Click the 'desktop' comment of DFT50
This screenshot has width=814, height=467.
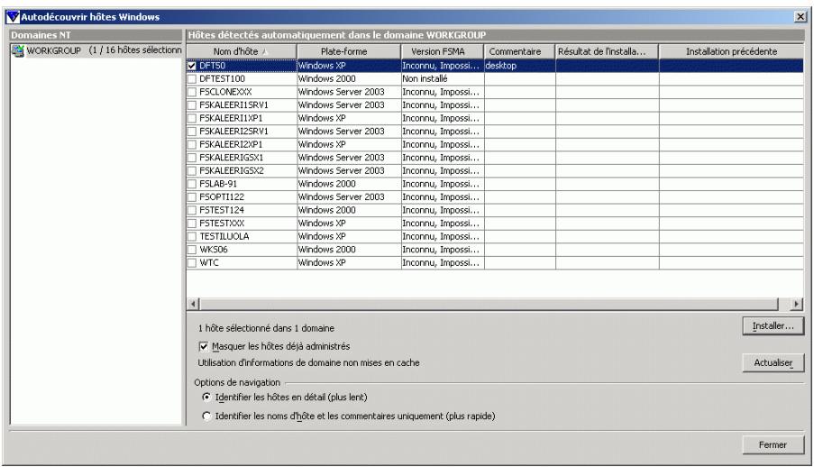pos(501,66)
